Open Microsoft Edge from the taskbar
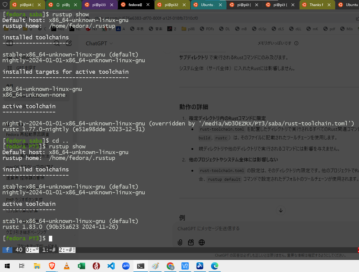 [x=215, y=266]
